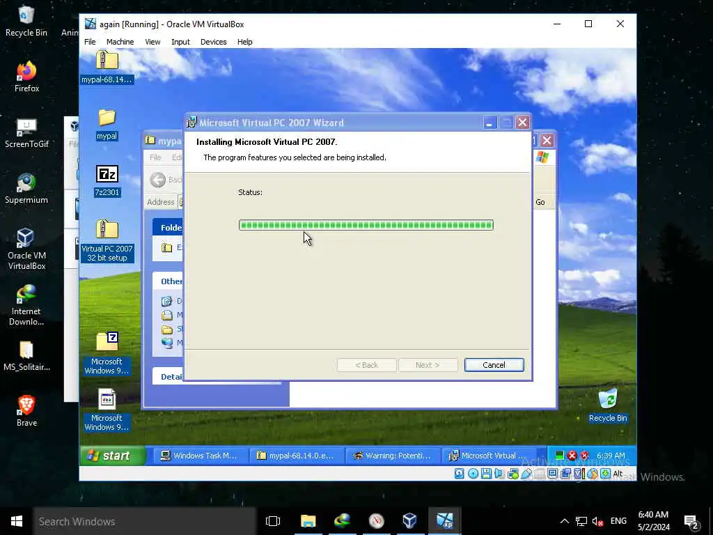Select Microsoft Windows 9 document file icon

point(107,410)
